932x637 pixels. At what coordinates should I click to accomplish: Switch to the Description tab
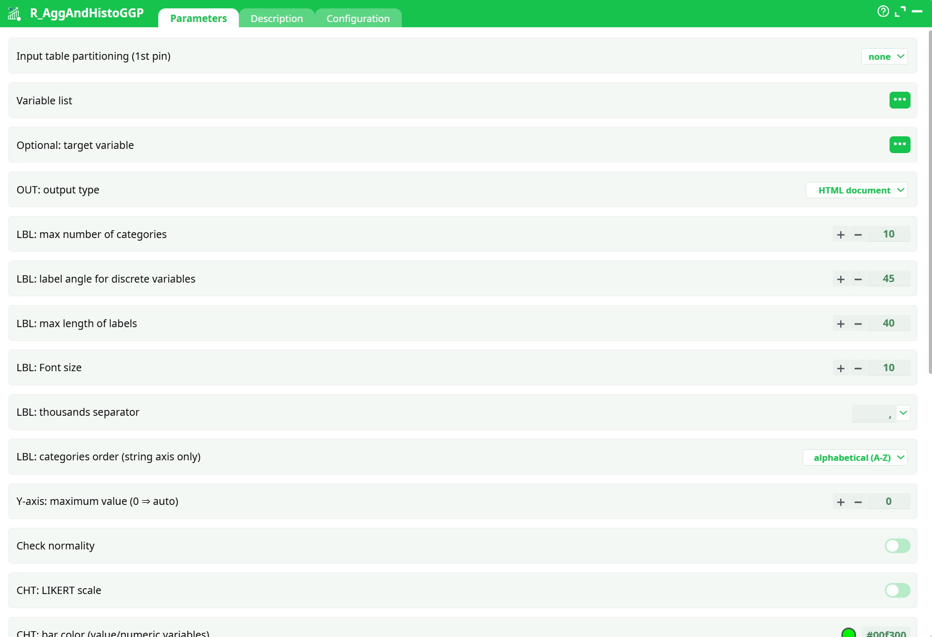pyautogui.click(x=277, y=18)
